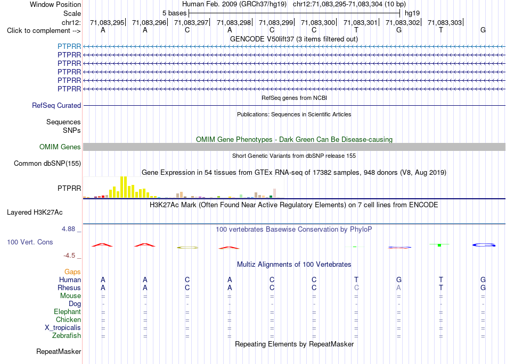Click faded C in Rhesus row
This screenshot has height=364, width=506.
pos(356,287)
